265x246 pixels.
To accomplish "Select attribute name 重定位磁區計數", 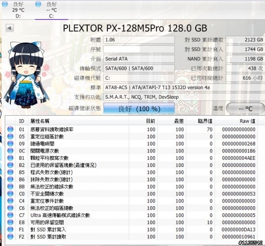I will [47, 137].
